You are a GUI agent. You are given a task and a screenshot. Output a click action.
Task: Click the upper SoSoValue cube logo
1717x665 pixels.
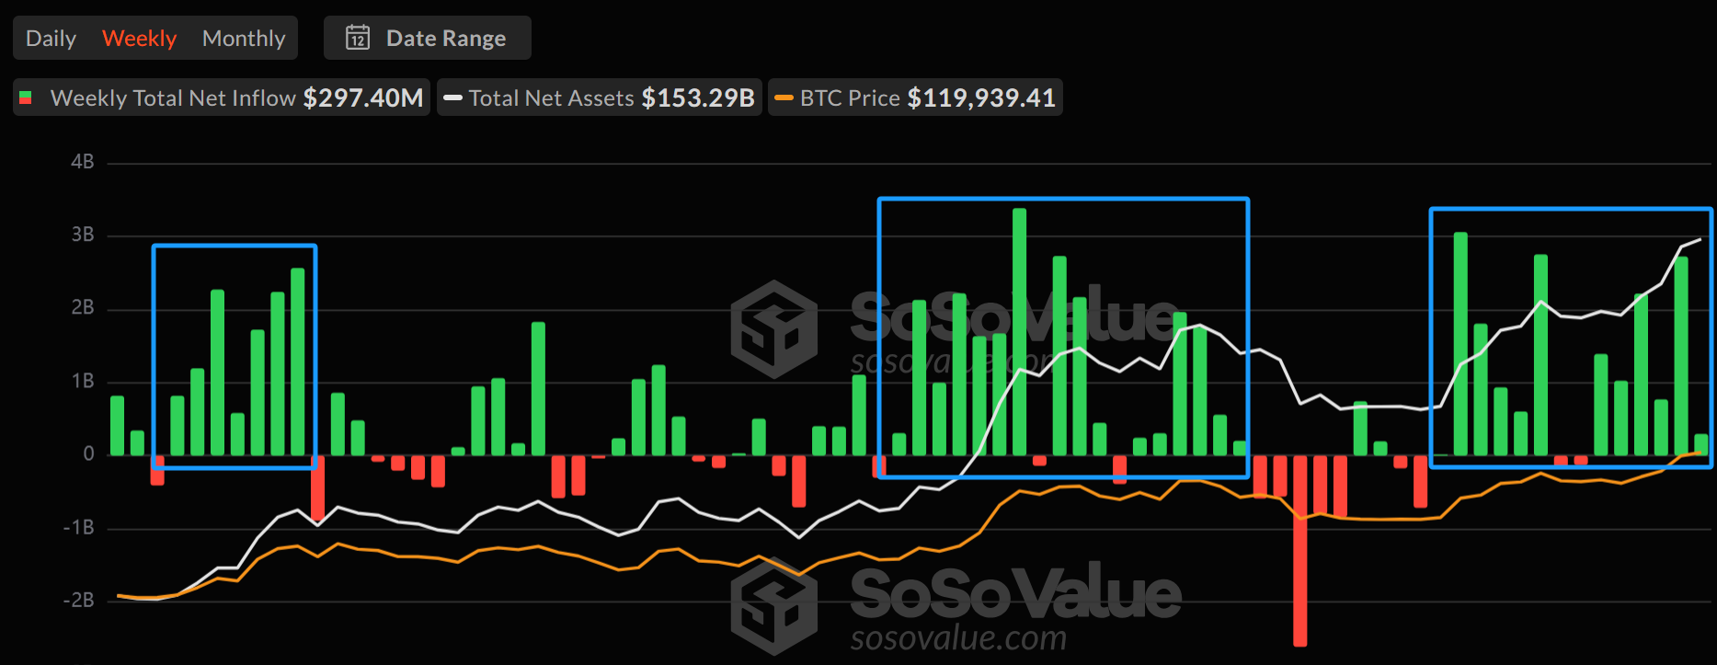pyautogui.click(x=773, y=329)
